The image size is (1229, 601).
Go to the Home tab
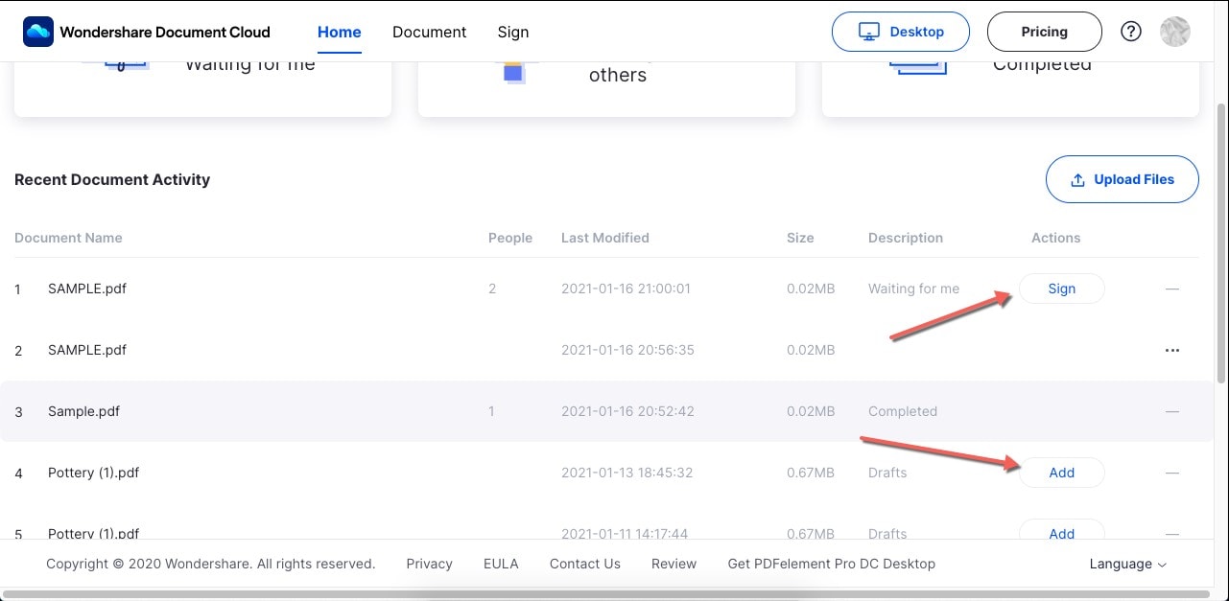(340, 32)
